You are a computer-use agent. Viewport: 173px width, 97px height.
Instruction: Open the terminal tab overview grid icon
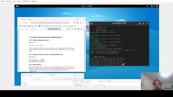pos(140,24)
